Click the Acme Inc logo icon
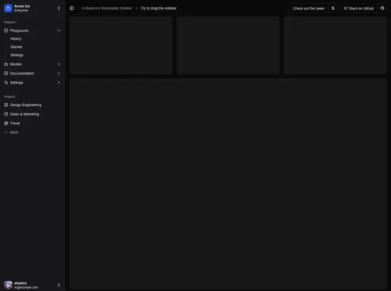 pos(8,8)
